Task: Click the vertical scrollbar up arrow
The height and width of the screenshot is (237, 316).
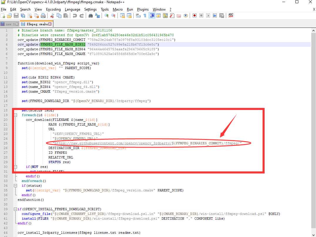Action: [x=313, y=31]
